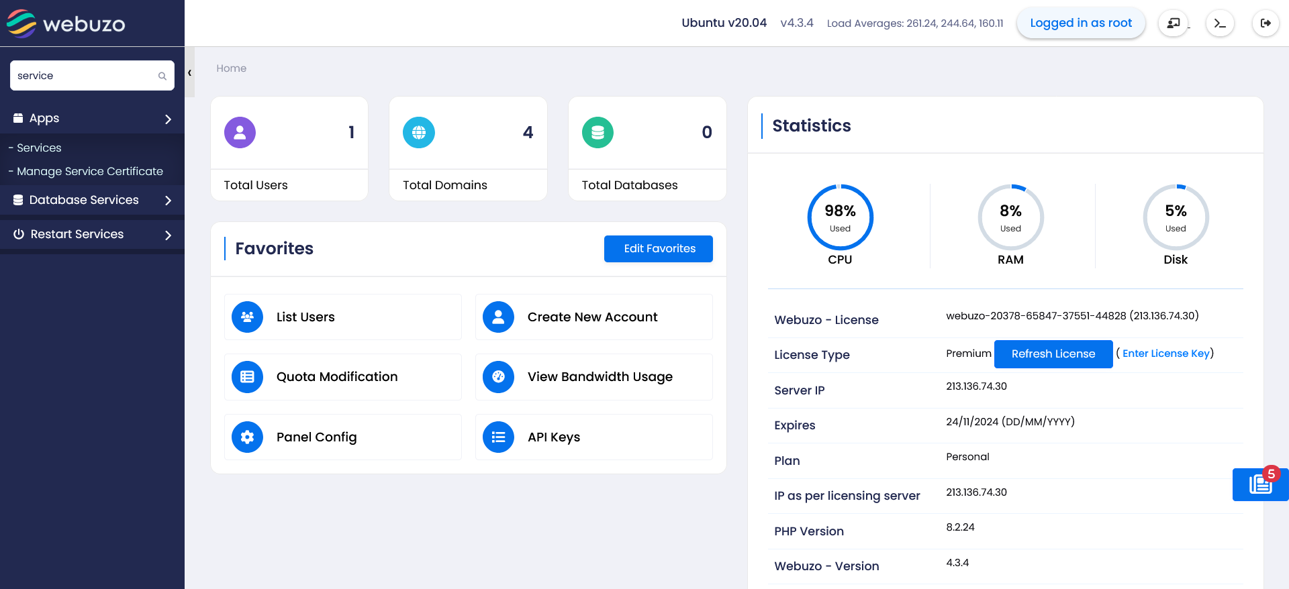Click the logout icon in the top bar
Screen dimensions: 1289x589
(x=1266, y=23)
